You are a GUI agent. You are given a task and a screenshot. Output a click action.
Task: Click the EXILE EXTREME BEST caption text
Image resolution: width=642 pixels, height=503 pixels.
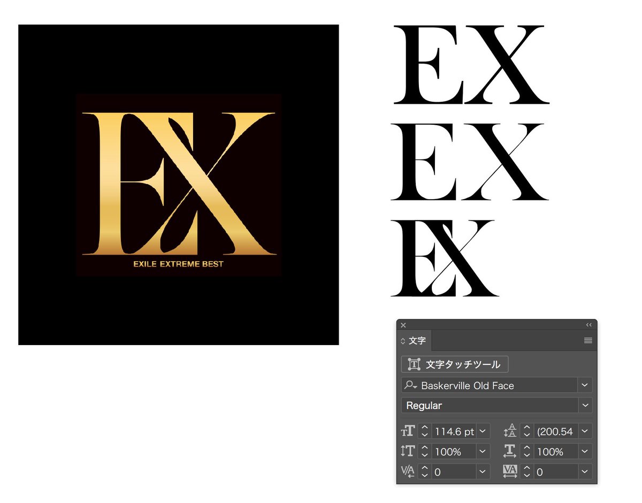tap(178, 264)
